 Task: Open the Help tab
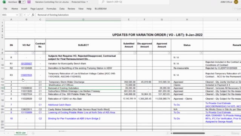89,9
